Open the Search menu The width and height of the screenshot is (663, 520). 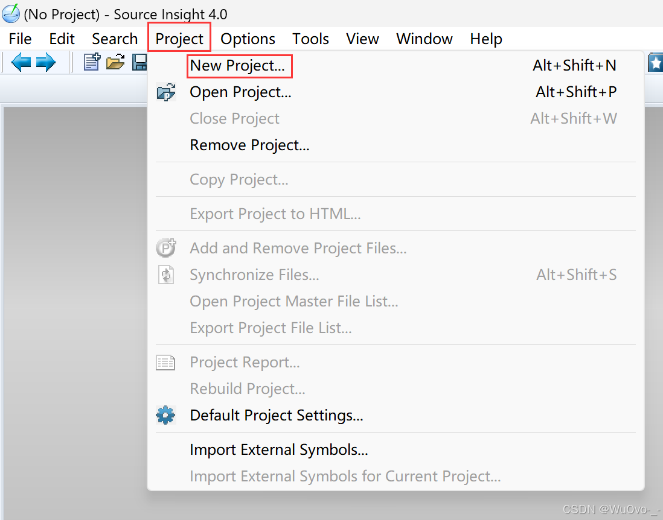(115, 39)
